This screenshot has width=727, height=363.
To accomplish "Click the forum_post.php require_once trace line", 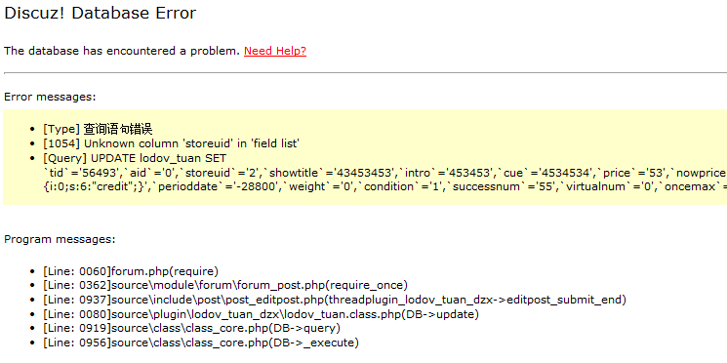I will [225, 286].
